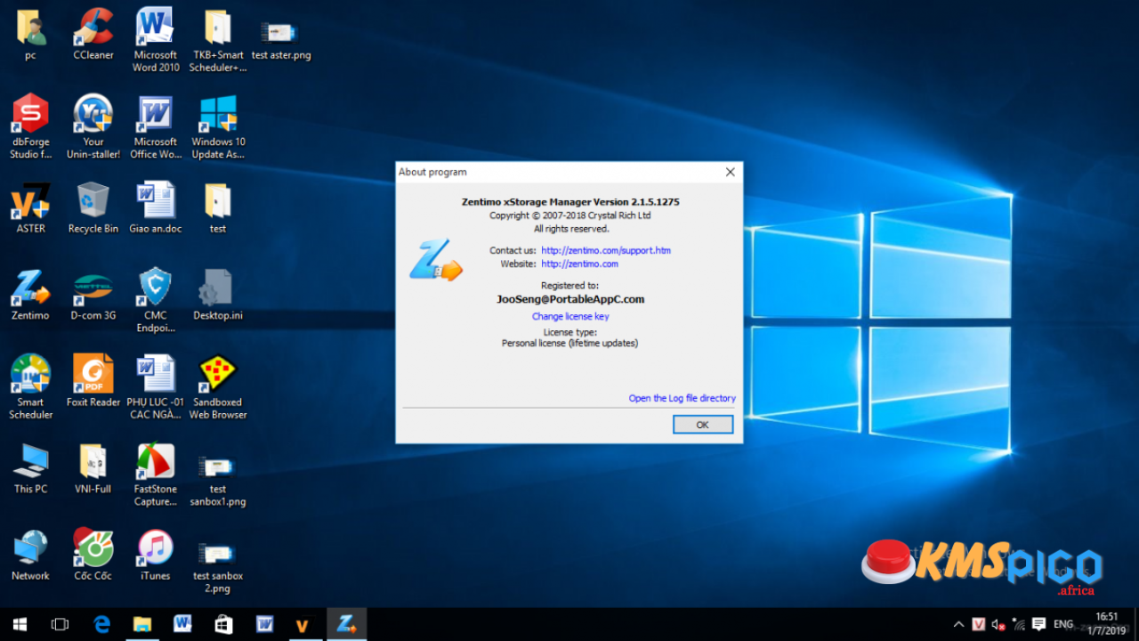Image resolution: width=1139 pixels, height=641 pixels.
Task: Change the ENG input language indicator
Action: (1063, 624)
